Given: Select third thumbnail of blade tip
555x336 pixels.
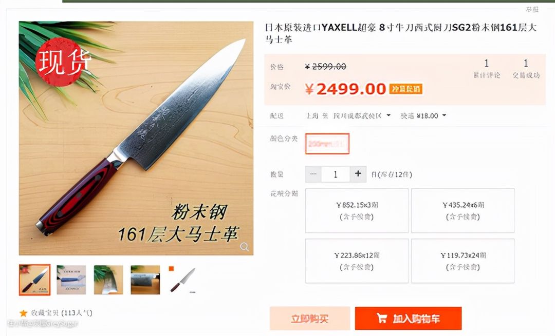Looking at the screenshot, I should point(108,280).
